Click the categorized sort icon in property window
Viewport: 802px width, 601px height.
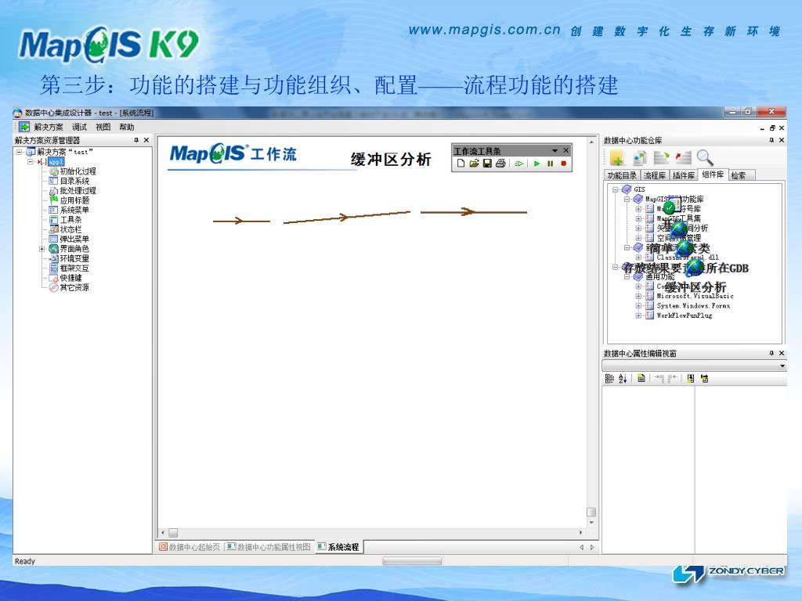(x=609, y=379)
